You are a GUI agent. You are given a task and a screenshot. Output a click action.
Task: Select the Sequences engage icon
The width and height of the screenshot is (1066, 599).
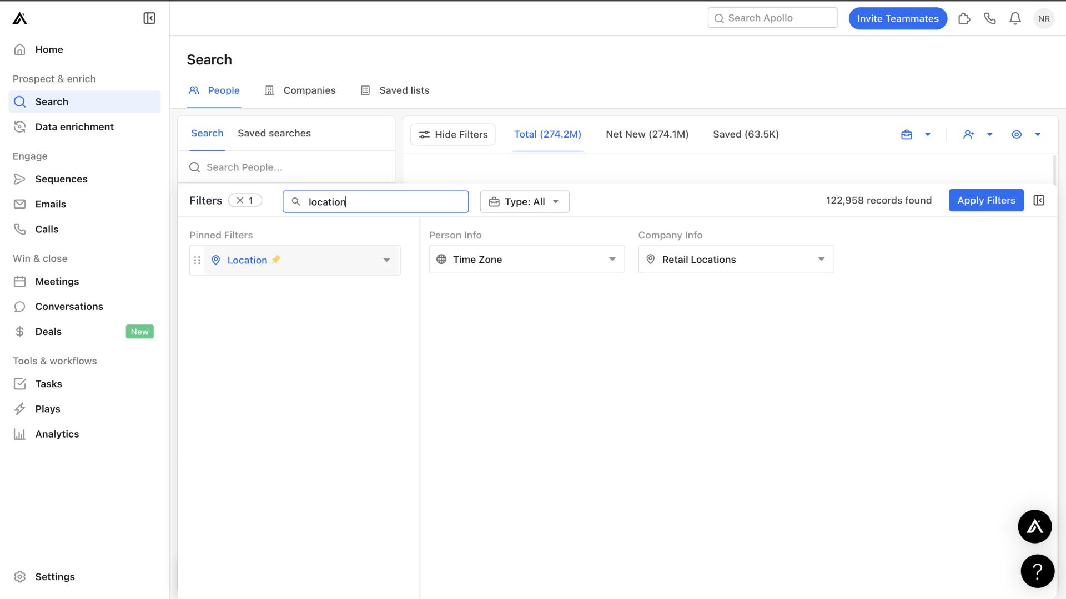coord(21,179)
